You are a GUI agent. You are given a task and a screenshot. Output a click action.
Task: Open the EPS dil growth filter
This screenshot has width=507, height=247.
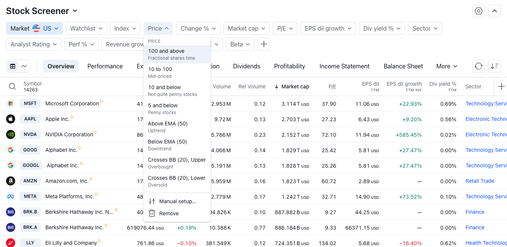click(x=328, y=28)
